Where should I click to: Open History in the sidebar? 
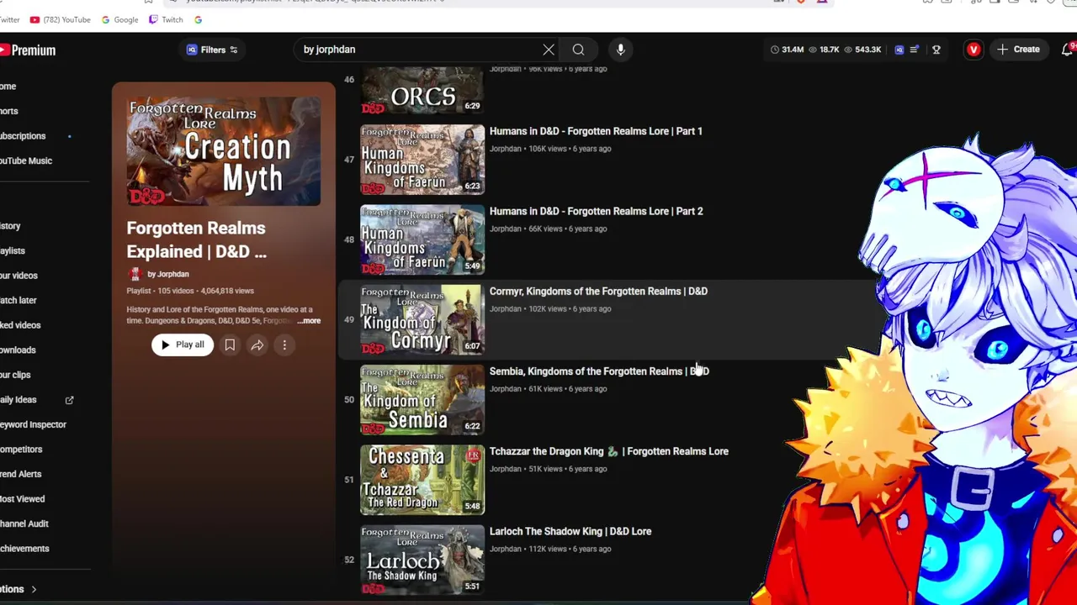(10, 225)
